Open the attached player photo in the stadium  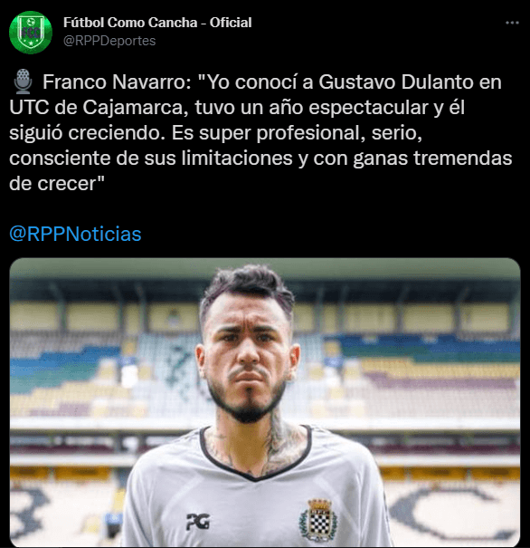[x=265, y=402]
